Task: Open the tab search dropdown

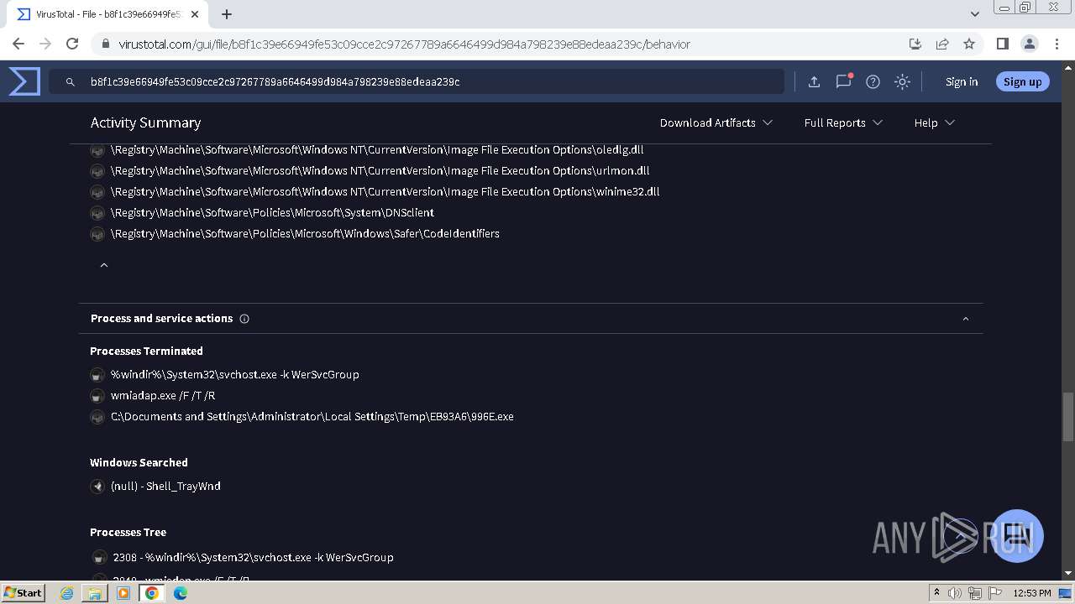Action: click(974, 14)
